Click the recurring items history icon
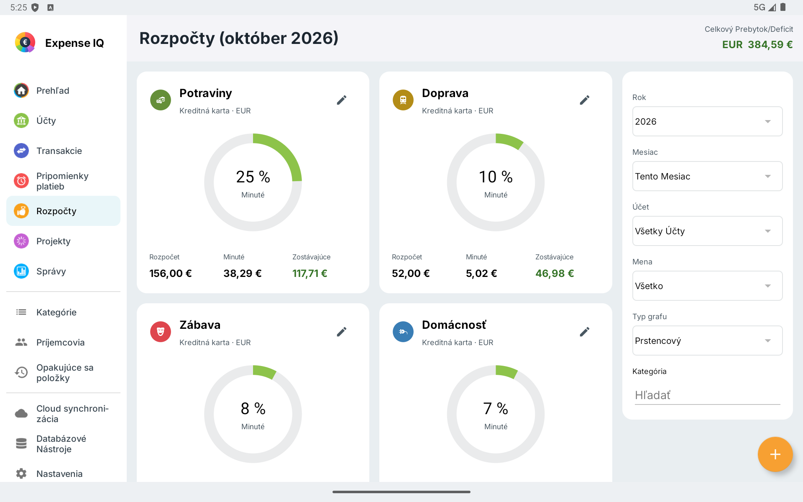 pos(21,372)
